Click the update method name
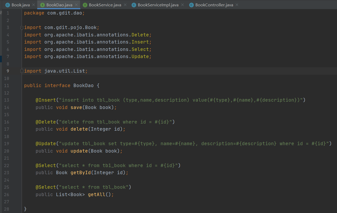 pyautogui.click(x=79, y=151)
